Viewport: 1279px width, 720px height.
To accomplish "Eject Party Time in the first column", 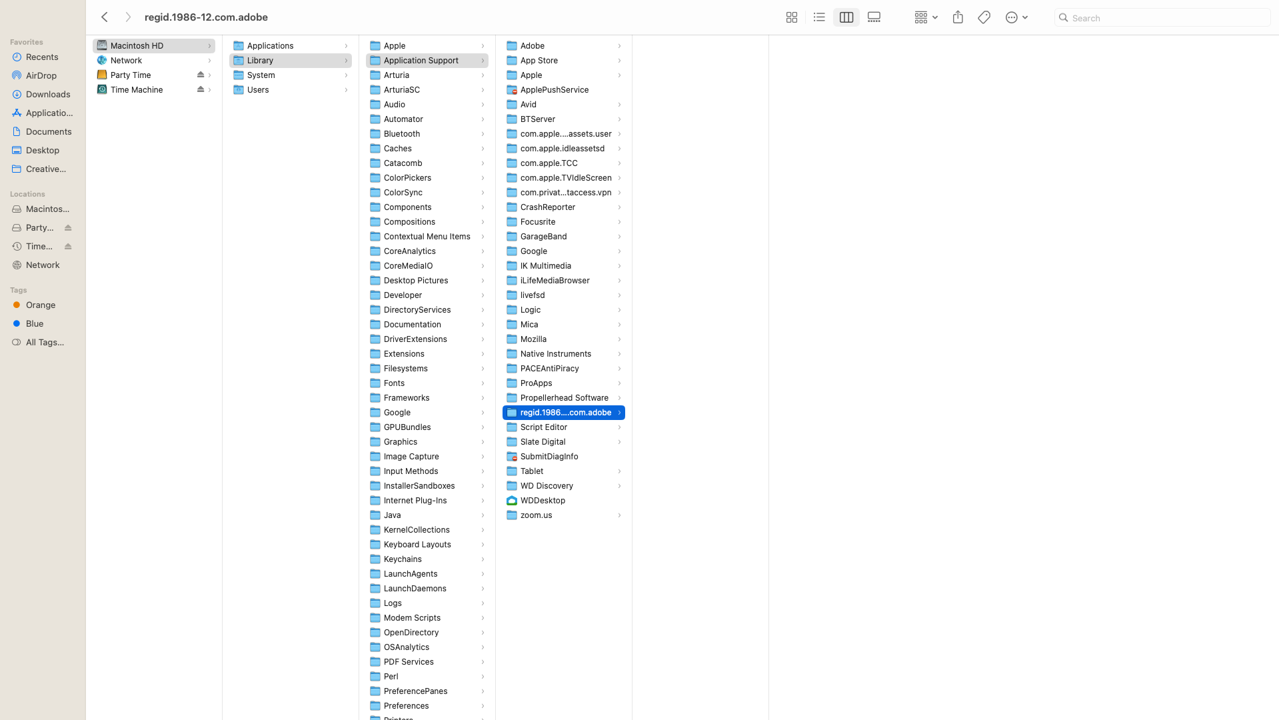I will click(201, 75).
